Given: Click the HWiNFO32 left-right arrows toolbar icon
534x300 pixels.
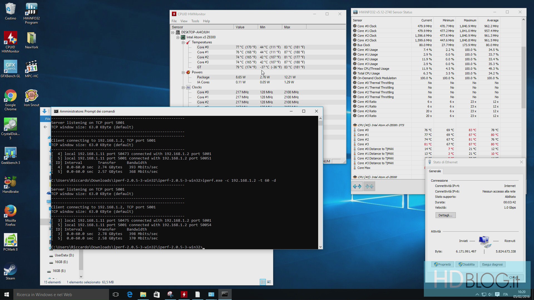Looking at the screenshot, I should coord(357,186).
